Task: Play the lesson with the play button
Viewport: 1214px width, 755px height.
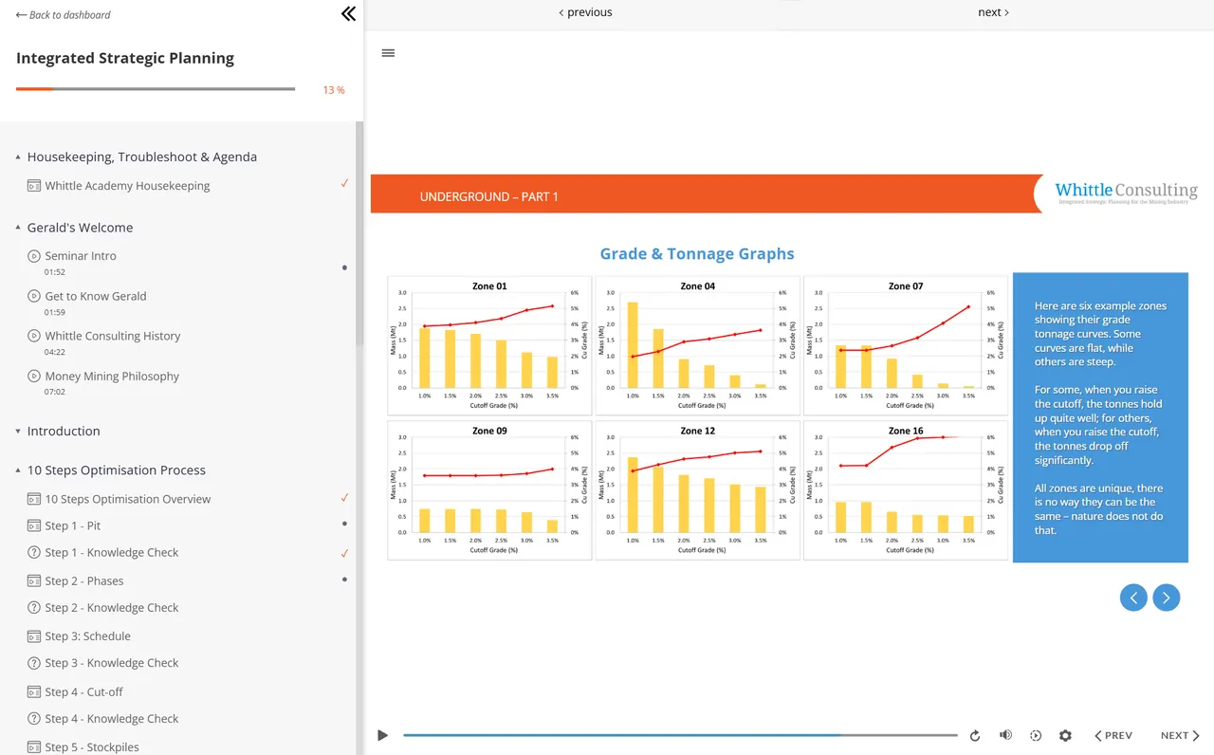Action: point(382,735)
